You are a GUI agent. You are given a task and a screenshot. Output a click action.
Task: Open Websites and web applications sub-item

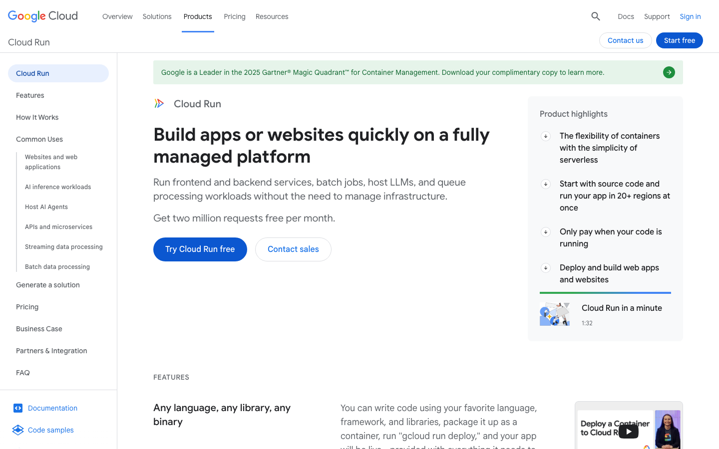click(51, 162)
